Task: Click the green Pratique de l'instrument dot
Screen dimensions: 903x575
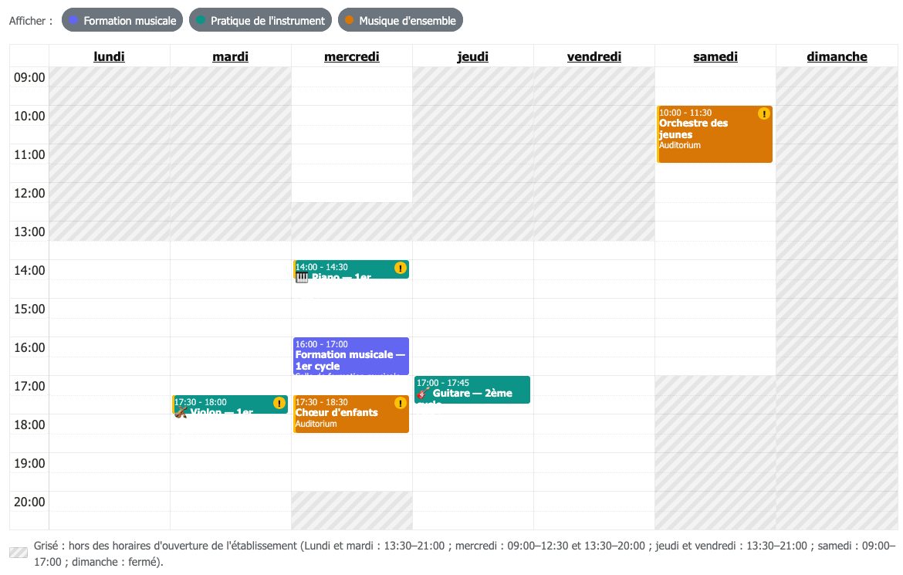Action: [201, 20]
